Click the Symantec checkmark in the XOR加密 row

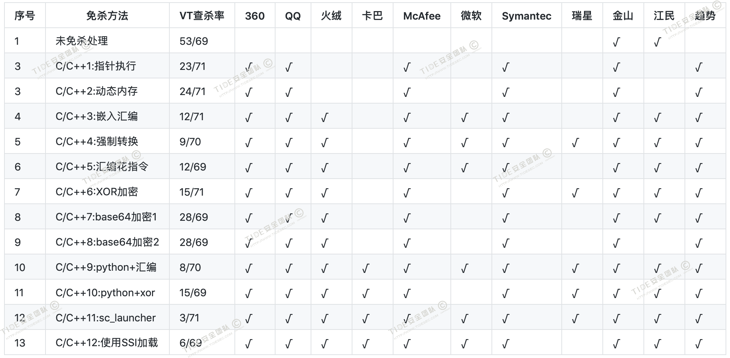tap(506, 193)
